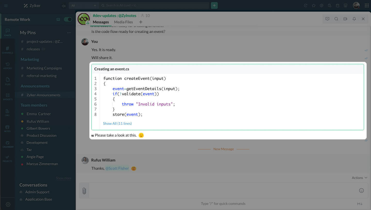Screen dimensions: 371x210
Task: Open the Zylker-Announcements channel
Action: pos(43,95)
